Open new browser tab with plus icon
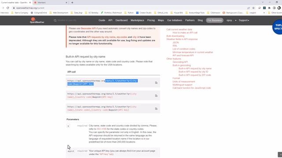282x158 pixels. pyautogui.click(x=72, y=3)
